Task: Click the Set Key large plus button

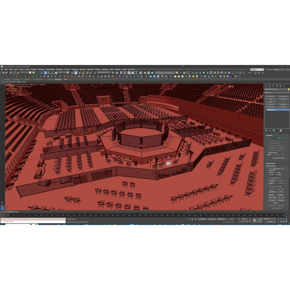Action: [255, 220]
